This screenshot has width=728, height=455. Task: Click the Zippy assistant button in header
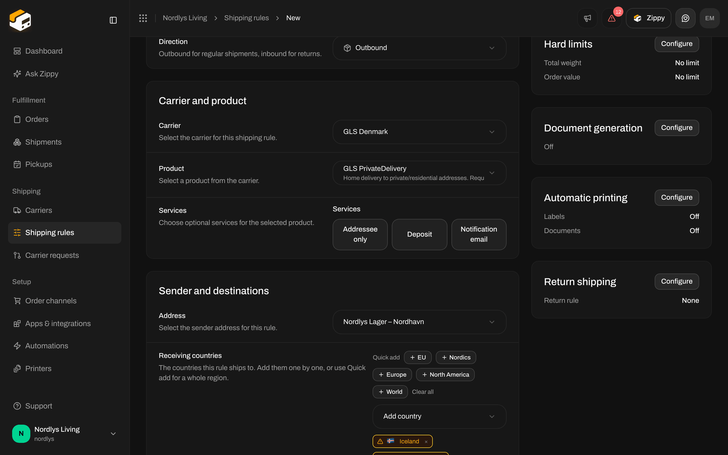[x=648, y=18]
